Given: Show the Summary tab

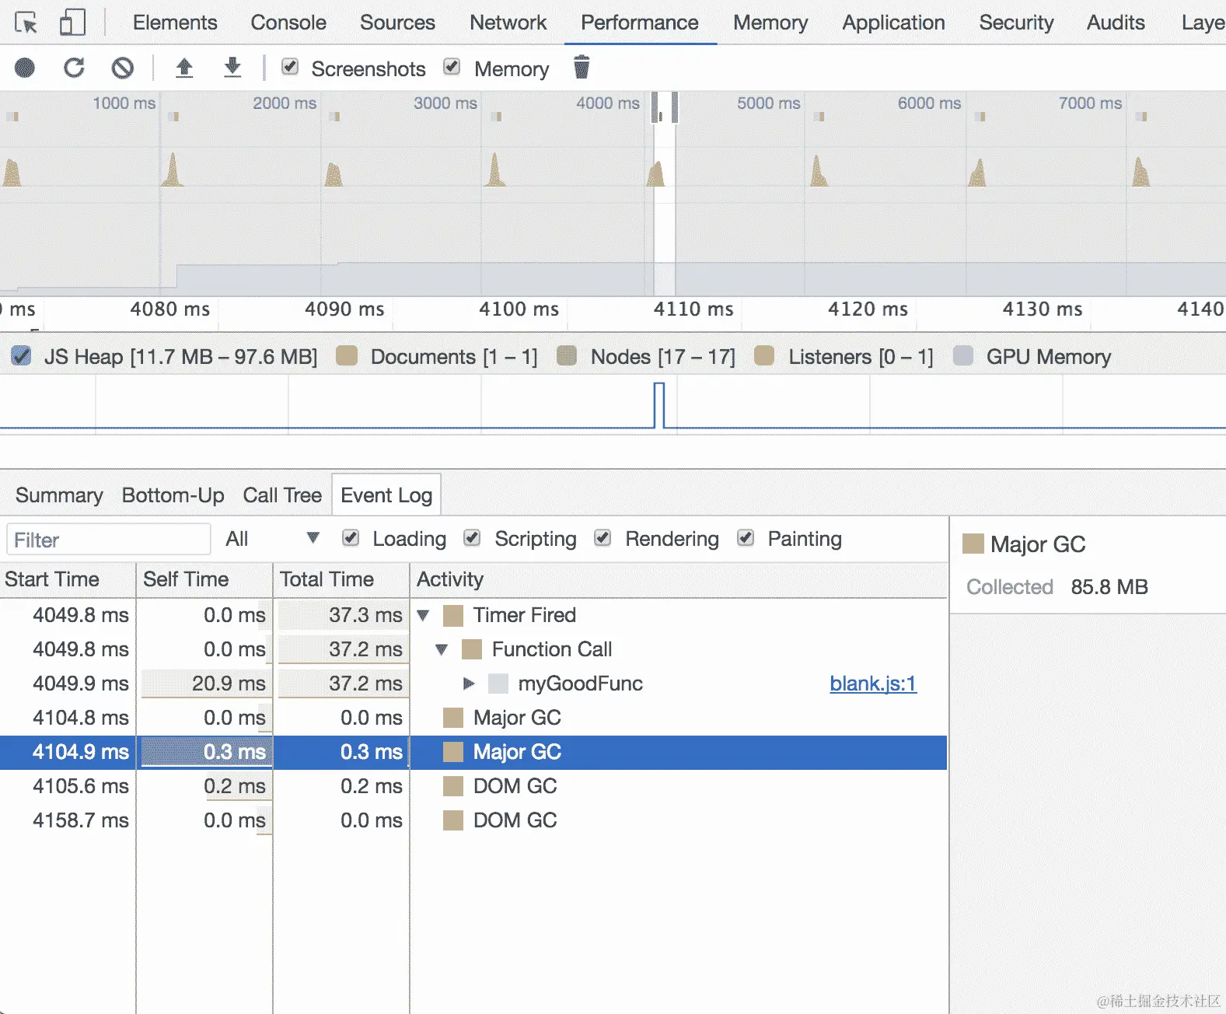Looking at the screenshot, I should pos(59,495).
